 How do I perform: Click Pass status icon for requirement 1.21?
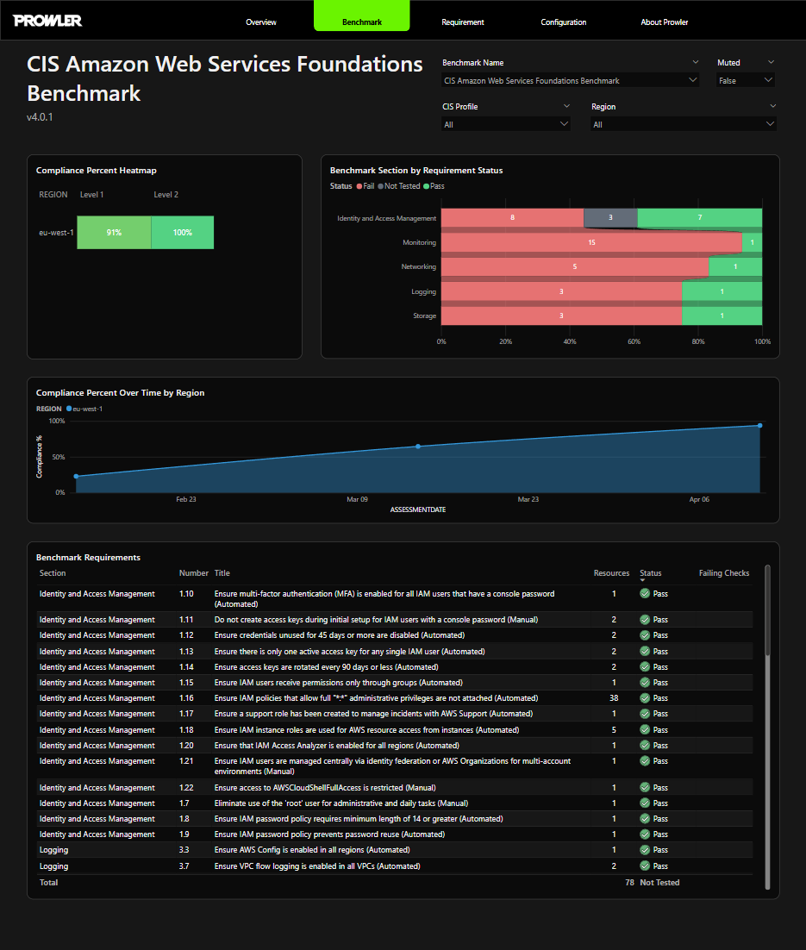tap(645, 761)
